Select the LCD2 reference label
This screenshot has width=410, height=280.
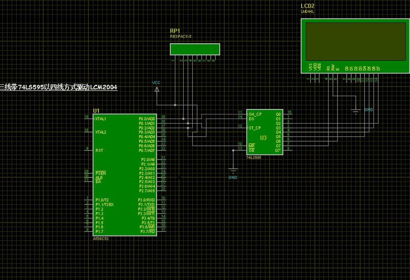tap(307, 6)
